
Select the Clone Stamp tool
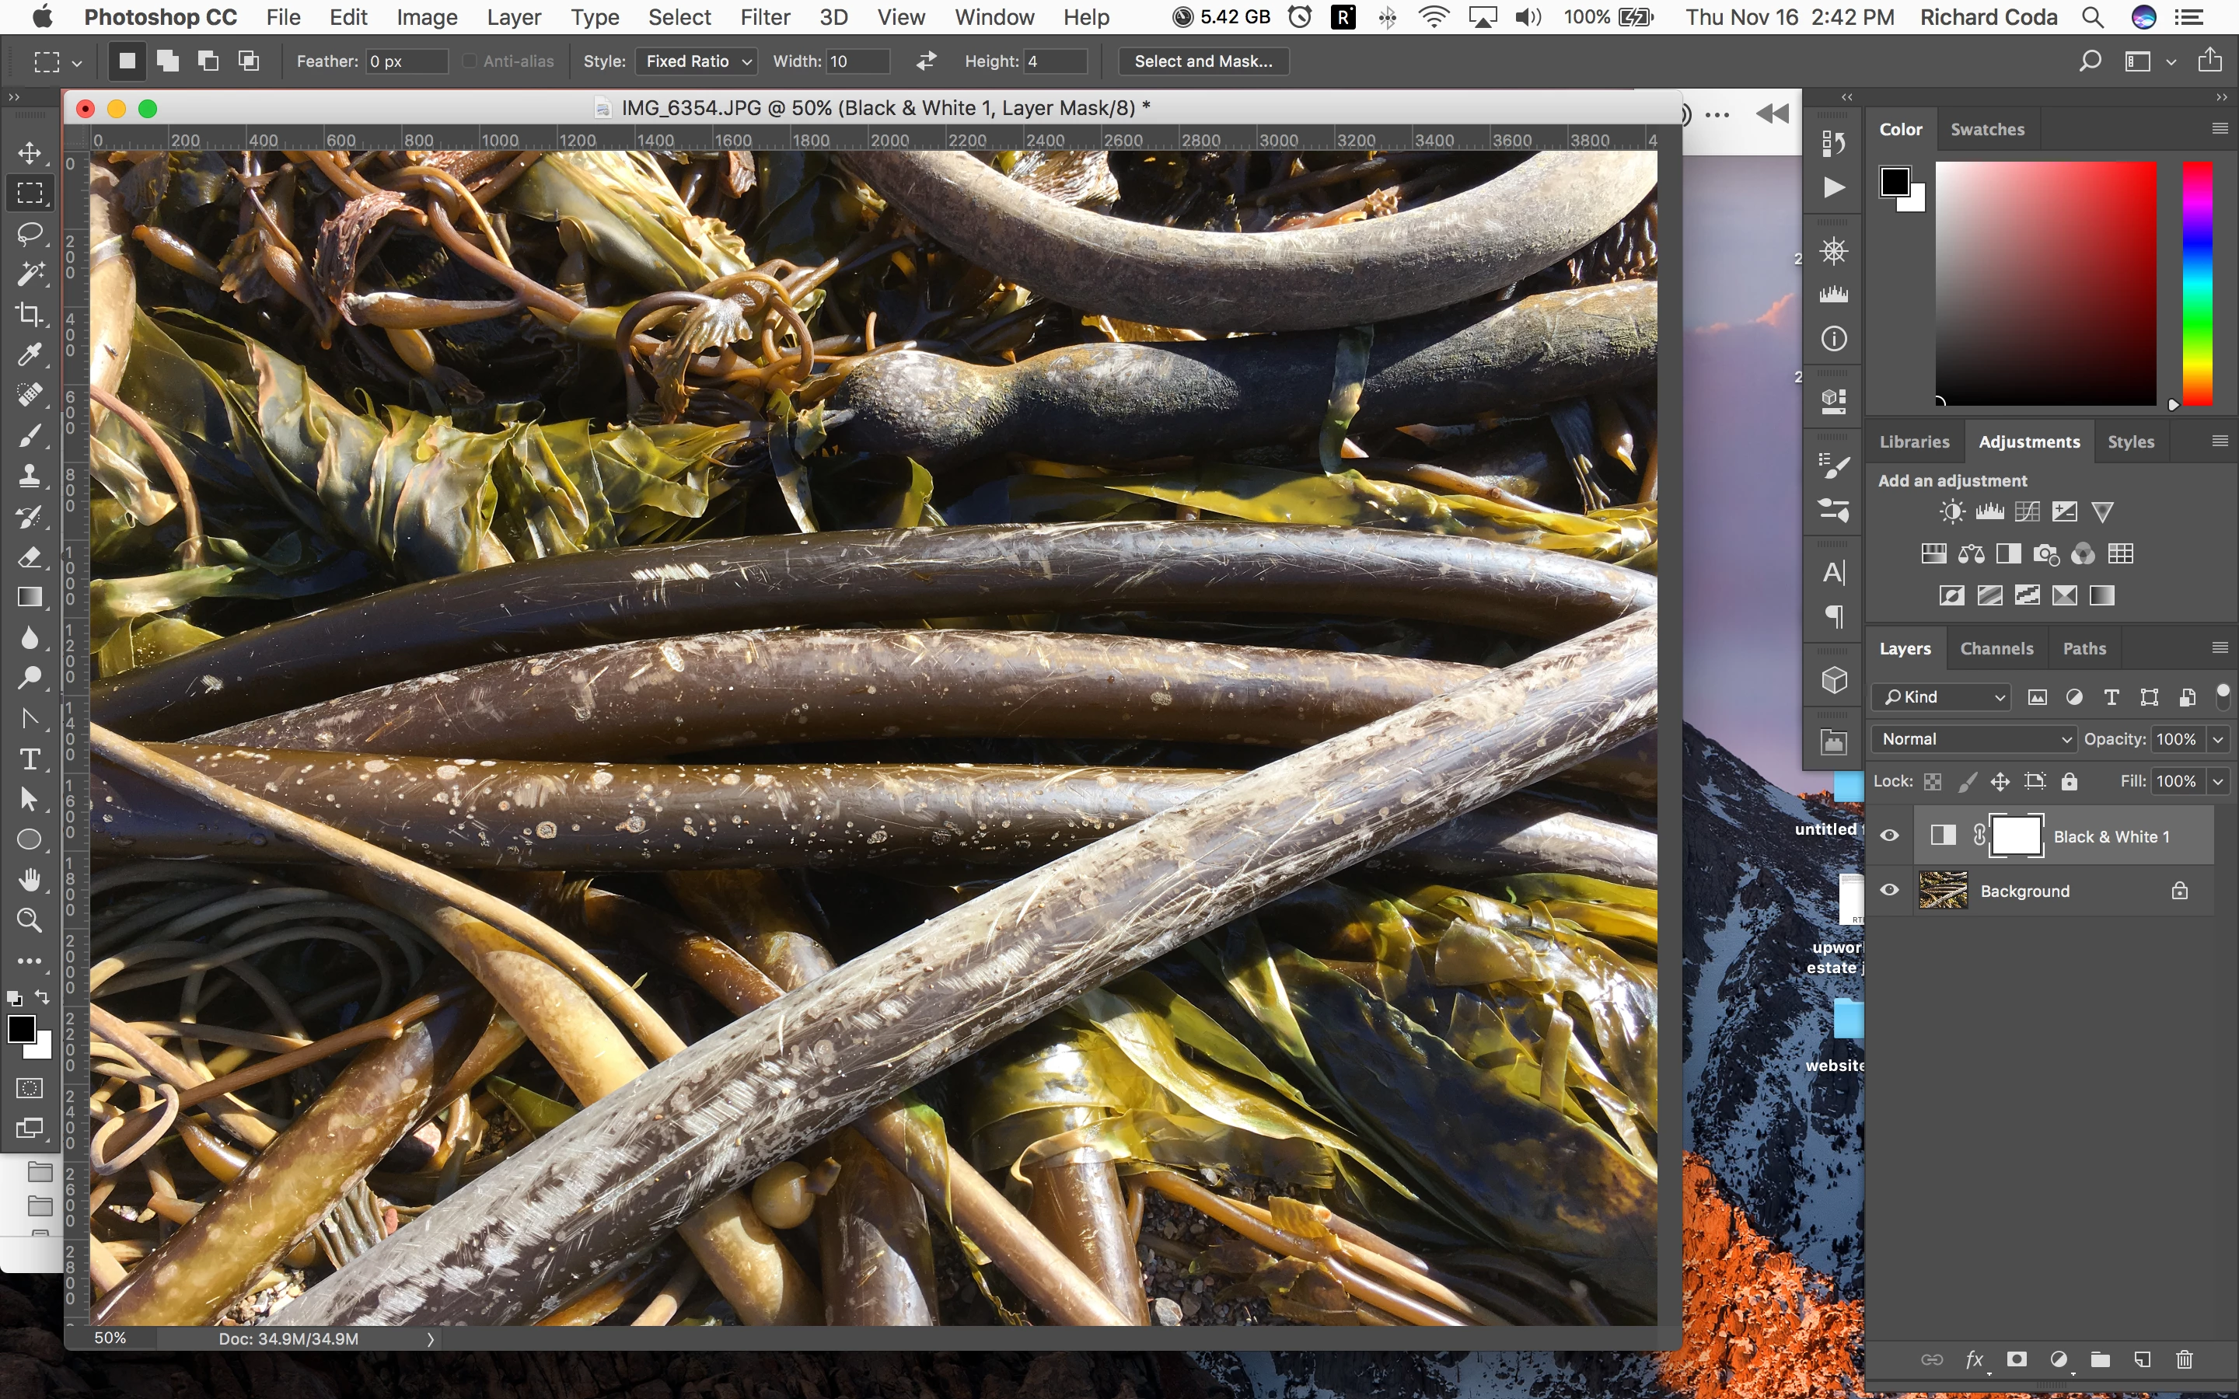30,476
